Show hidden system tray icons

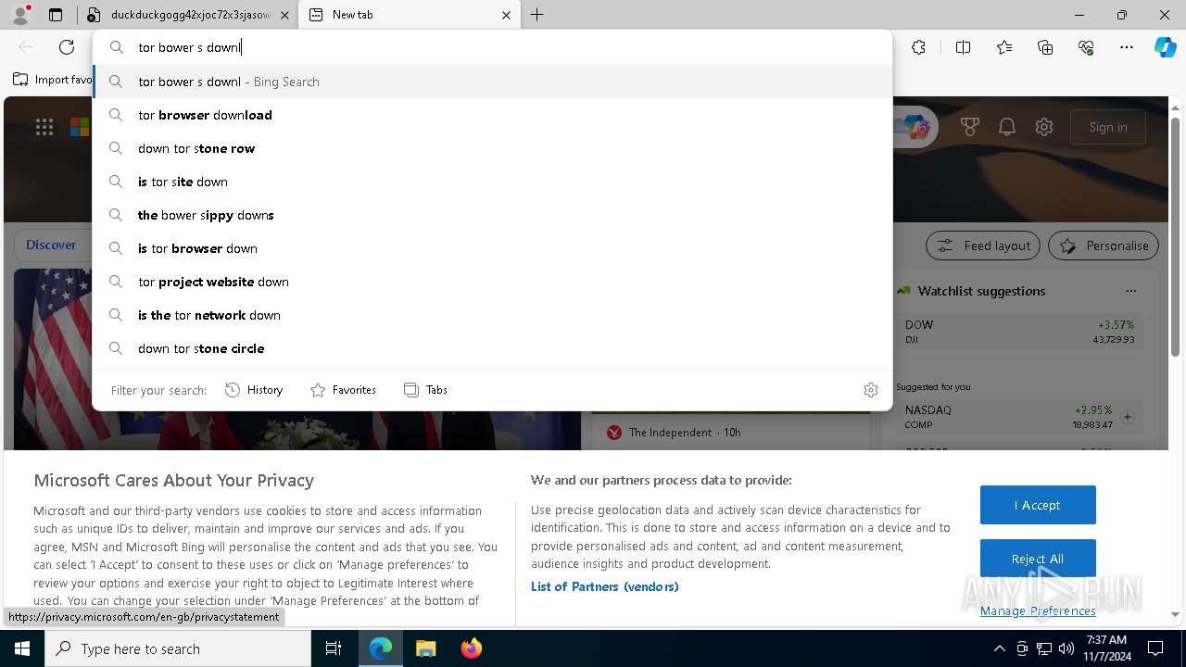999,648
